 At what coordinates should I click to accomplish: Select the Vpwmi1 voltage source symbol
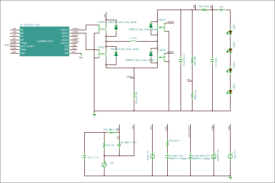[214, 156]
